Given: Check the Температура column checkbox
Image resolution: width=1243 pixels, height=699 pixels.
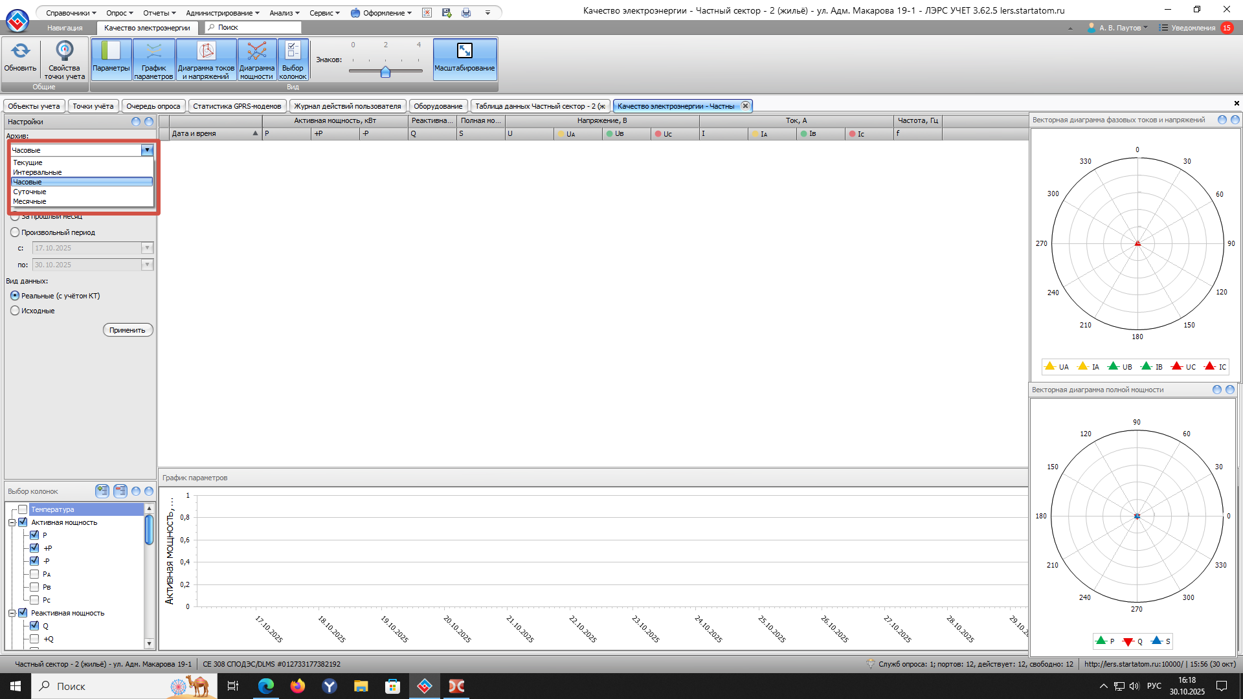Looking at the screenshot, I should [x=23, y=509].
